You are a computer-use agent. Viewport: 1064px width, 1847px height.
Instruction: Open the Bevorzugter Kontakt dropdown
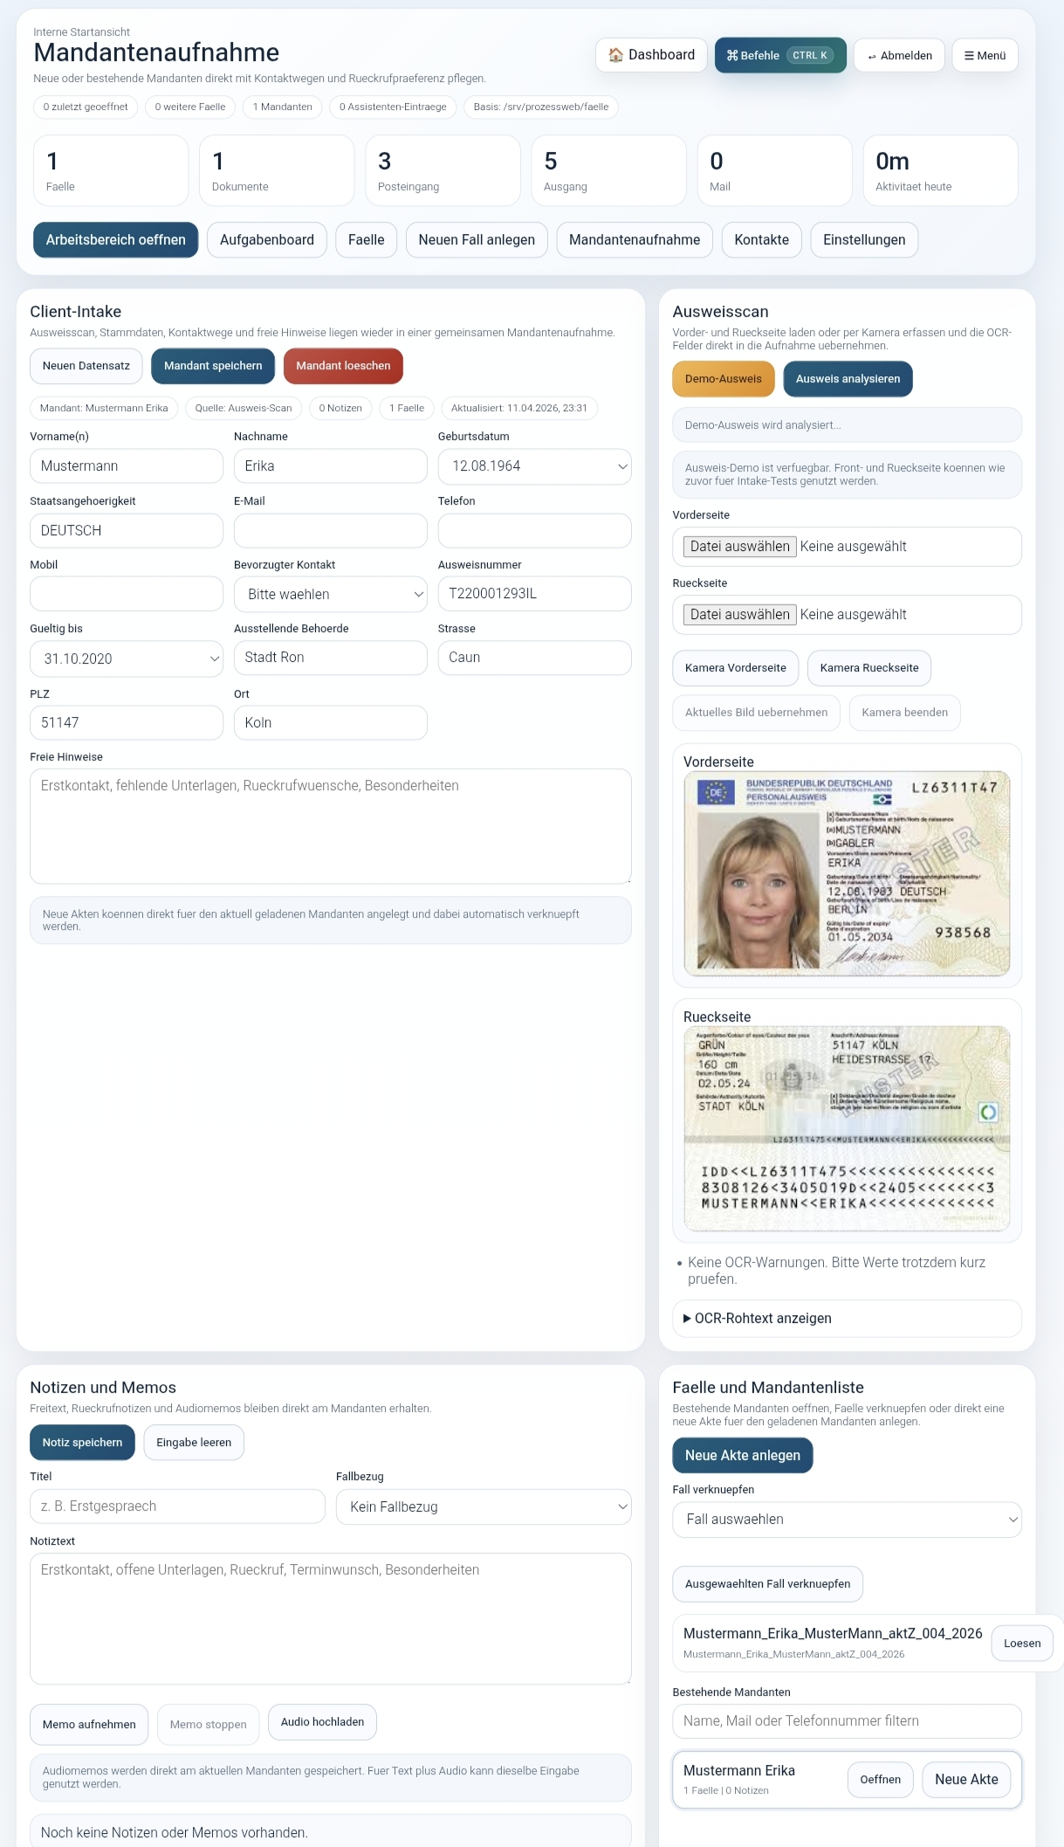pyautogui.click(x=330, y=595)
